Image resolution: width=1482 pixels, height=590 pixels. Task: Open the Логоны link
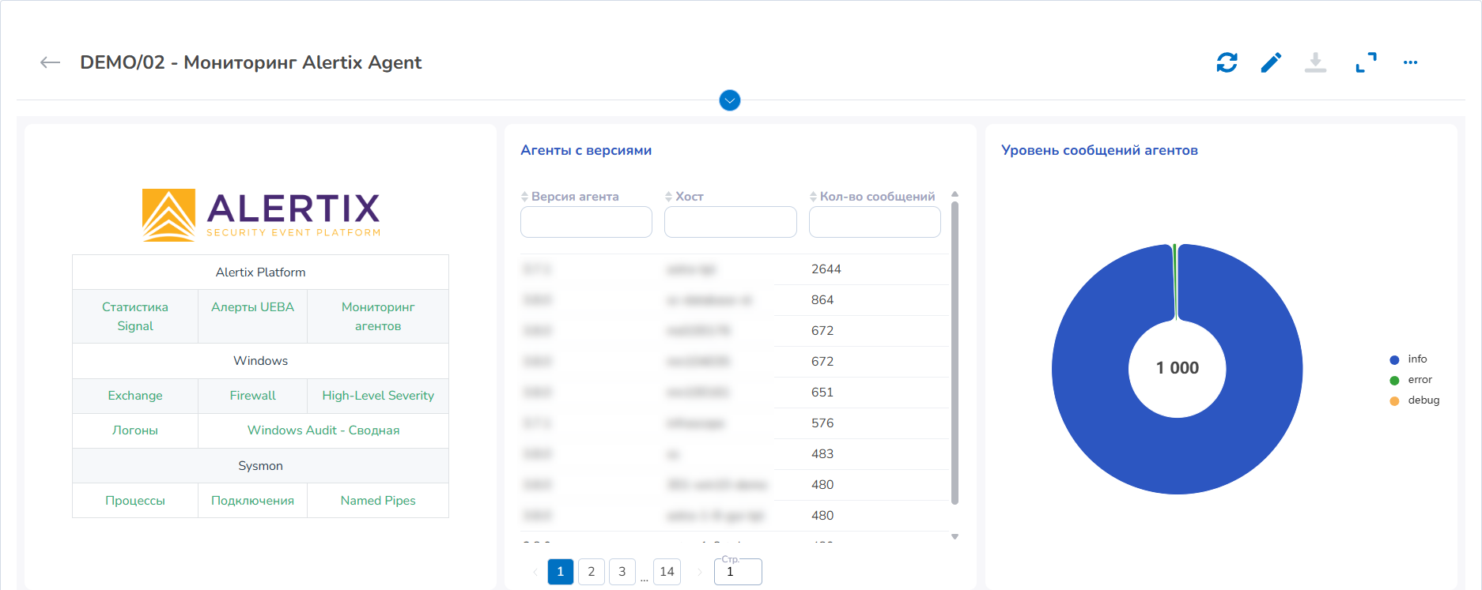point(135,430)
